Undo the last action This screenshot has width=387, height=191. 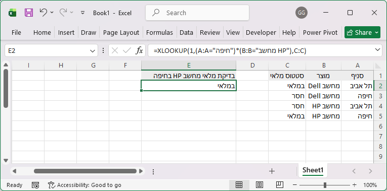tap(43, 12)
